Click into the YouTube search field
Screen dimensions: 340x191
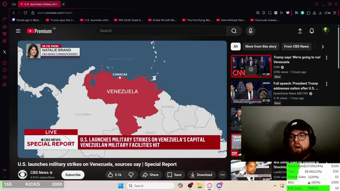point(161,31)
